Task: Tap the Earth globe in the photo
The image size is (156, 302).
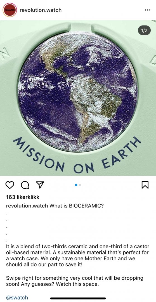Action: pos(78,92)
